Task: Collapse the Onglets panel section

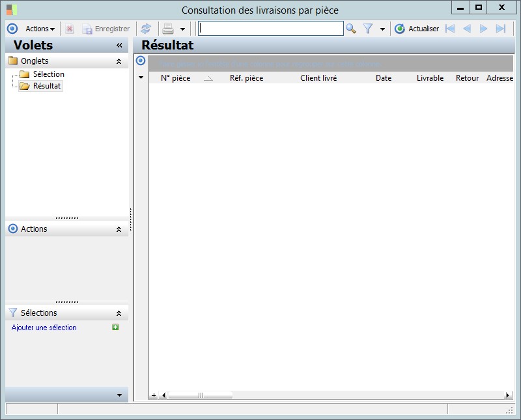Action: [119, 61]
